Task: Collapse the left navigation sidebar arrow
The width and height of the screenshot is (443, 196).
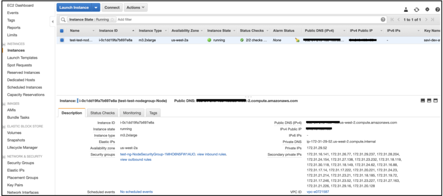Action: (x=52, y=22)
